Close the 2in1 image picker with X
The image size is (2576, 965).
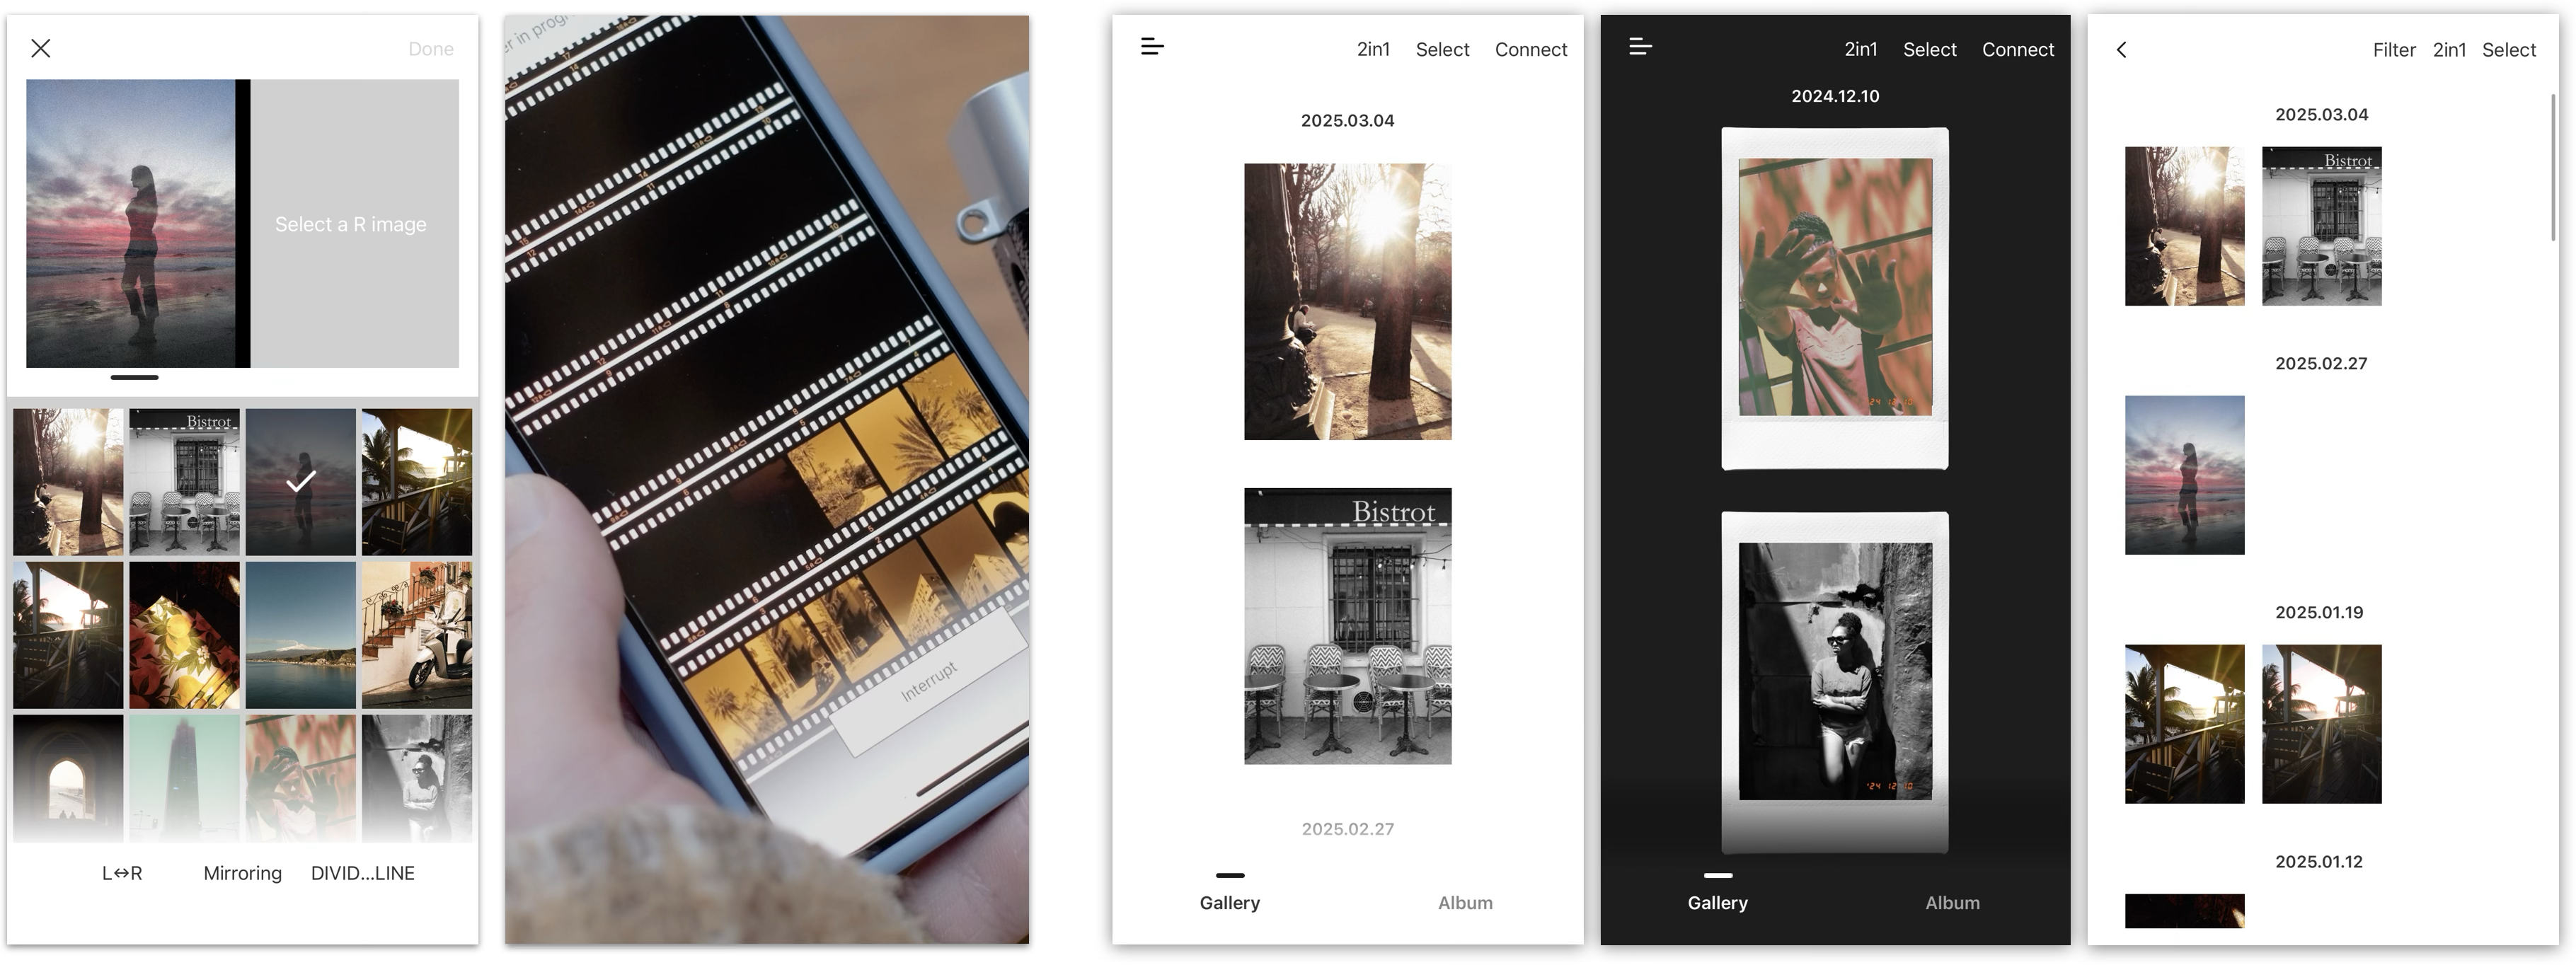coord(41,48)
